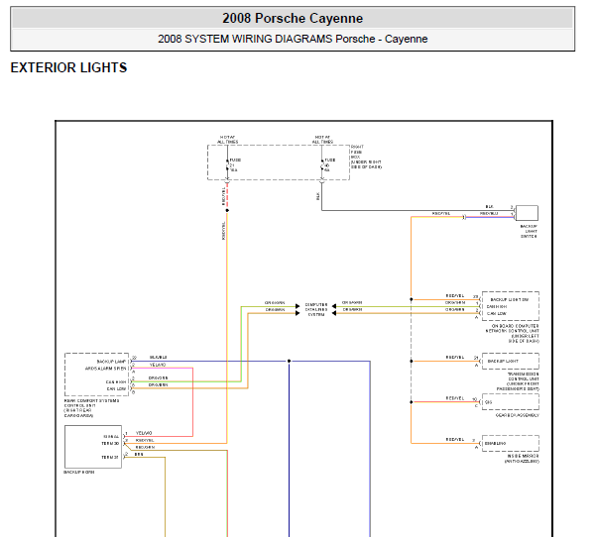
Task: Click 'BACKUP LAMP' pin on rear comfort unit
Action: [111, 362]
